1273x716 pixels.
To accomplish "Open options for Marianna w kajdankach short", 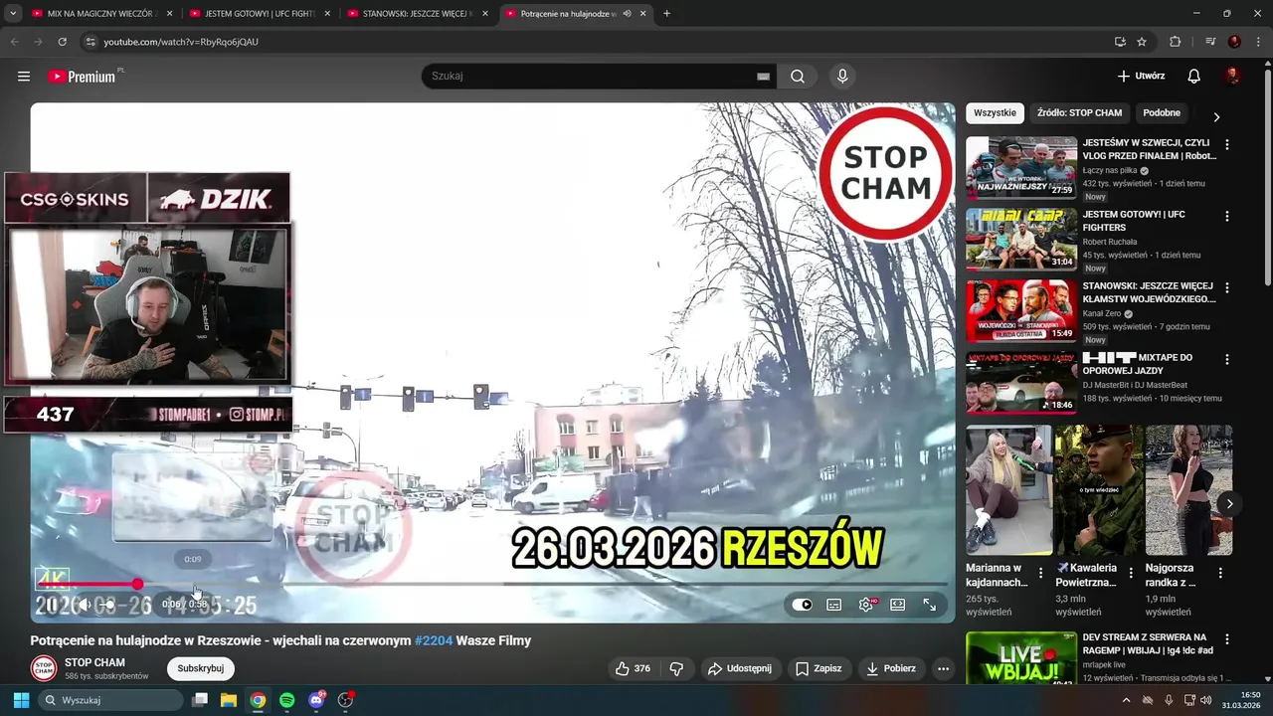I will point(1040,573).
